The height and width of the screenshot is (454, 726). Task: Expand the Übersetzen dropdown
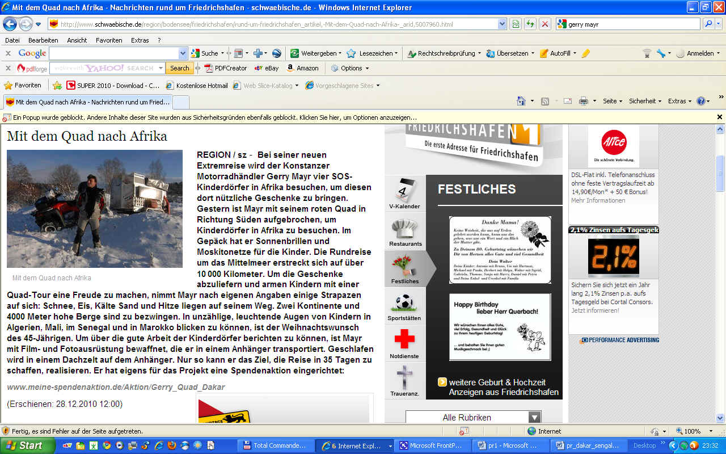[x=531, y=53]
